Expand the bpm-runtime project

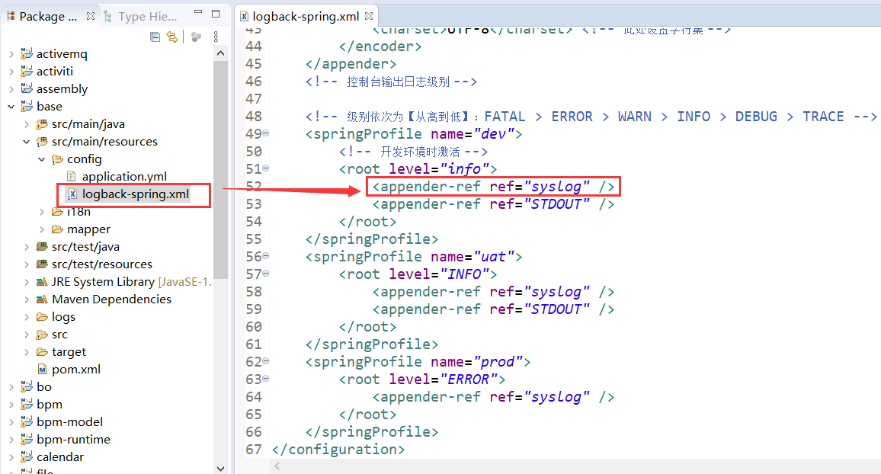tap(11, 440)
